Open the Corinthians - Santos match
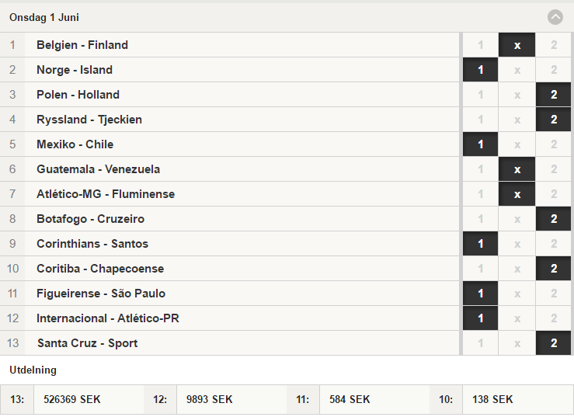 click(230, 244)
